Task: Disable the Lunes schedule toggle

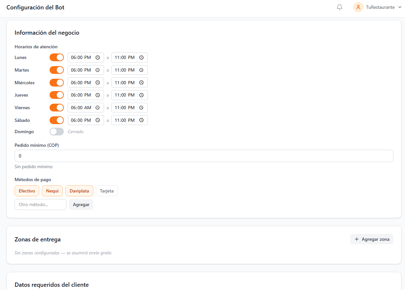Action: pos(57,57)
